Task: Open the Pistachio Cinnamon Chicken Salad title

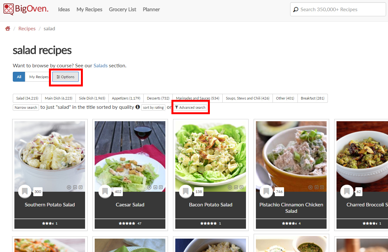Action: [291, 208]
